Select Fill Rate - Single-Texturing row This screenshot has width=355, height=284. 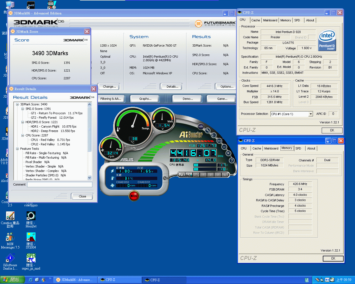coord(47,153)
